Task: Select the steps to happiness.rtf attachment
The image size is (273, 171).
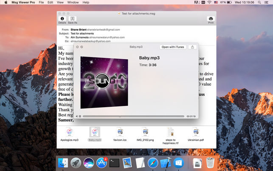Action: pyautogui.click(x=170, y=132)
